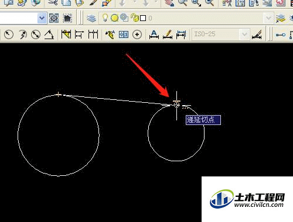
Task: Select the Baseline dimension tool
Action: pyautogui.click(x=79, y=34)
